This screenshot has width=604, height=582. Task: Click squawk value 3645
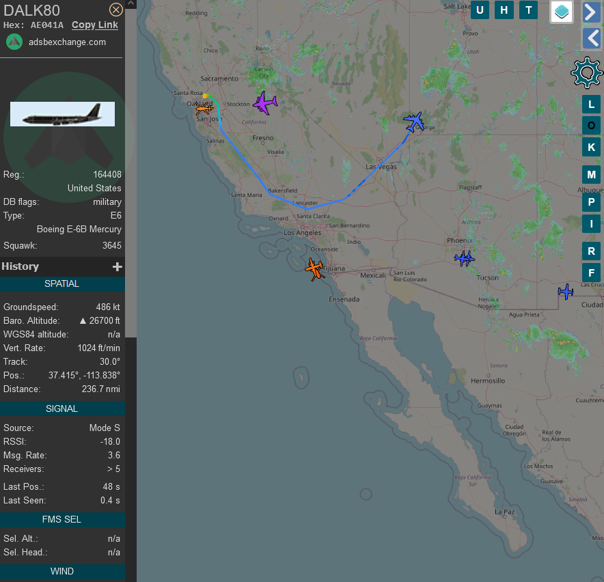pos(111,245)
